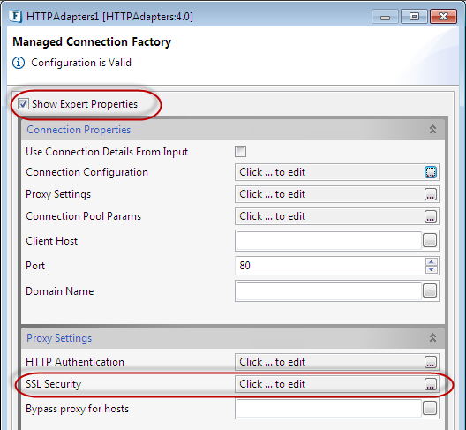The width and height of the screenshot is (466, 430).
Task: Click the Domain Name text field
Action: click(x=328, y=290)
